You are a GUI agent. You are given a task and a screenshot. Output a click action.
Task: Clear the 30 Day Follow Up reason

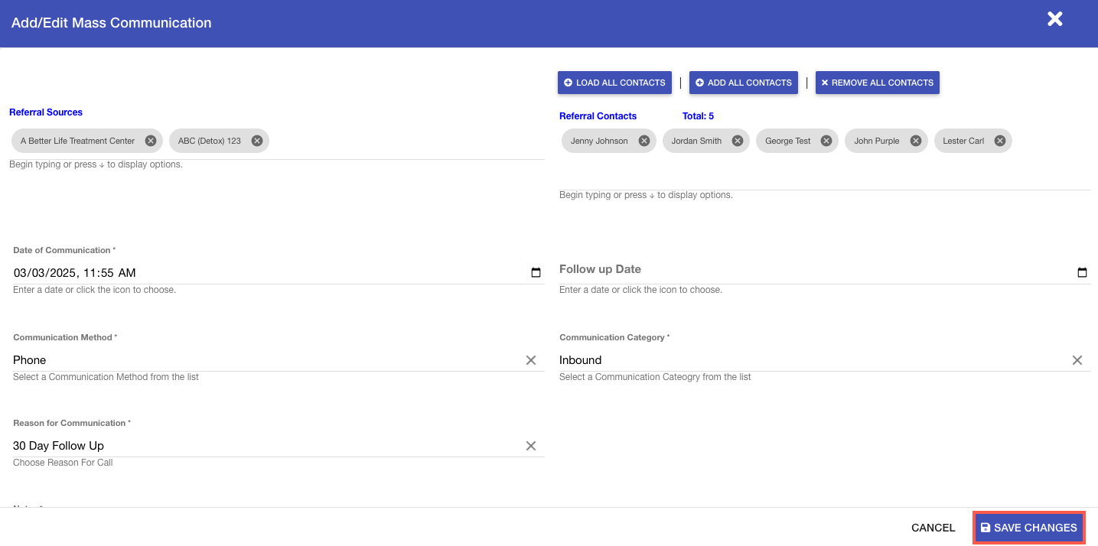531,446
